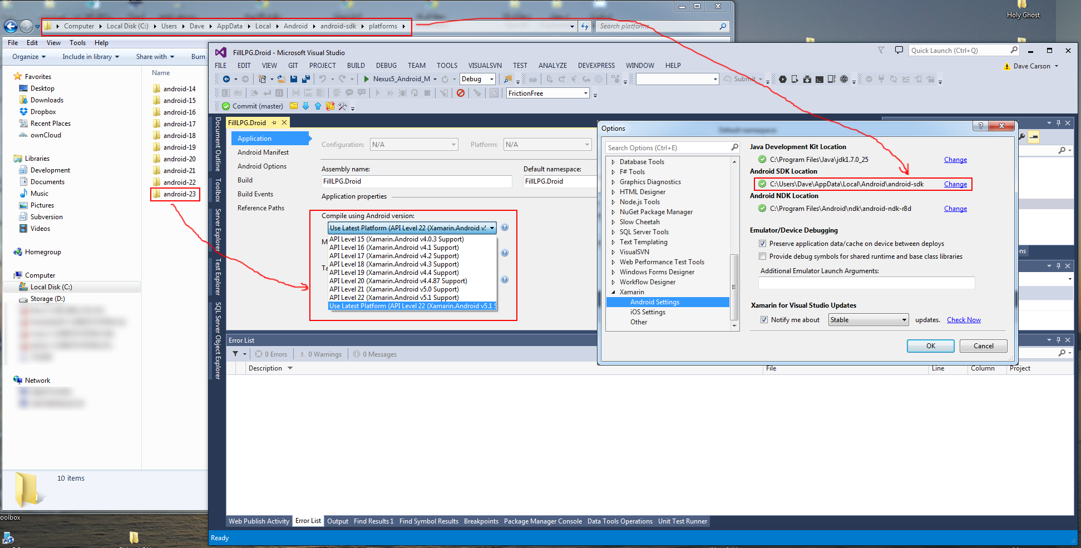Select API Level 19 in compile version list

(x=394, y=273)
